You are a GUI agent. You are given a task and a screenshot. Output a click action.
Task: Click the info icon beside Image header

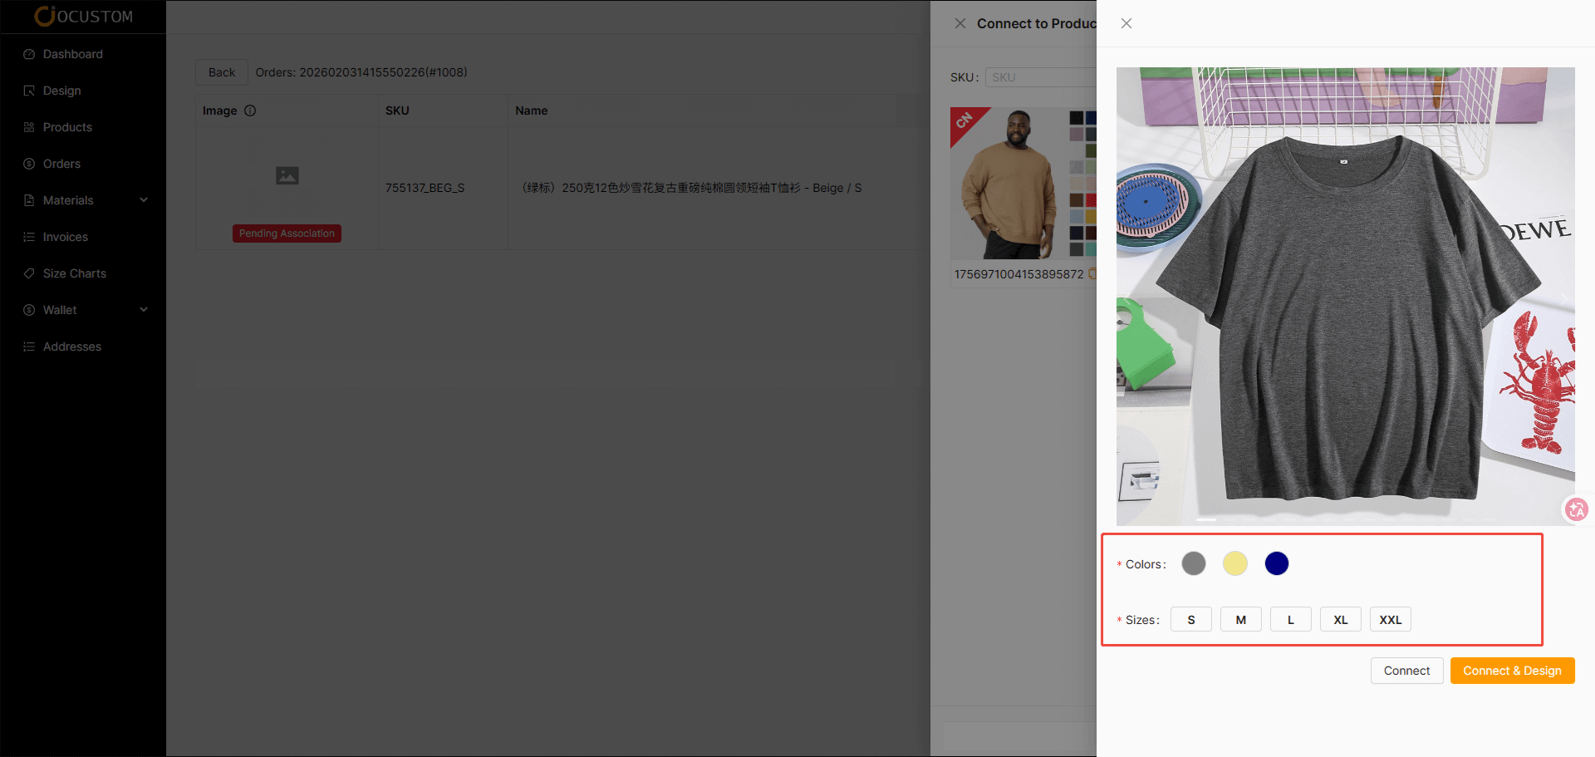(x=250, y=111)
